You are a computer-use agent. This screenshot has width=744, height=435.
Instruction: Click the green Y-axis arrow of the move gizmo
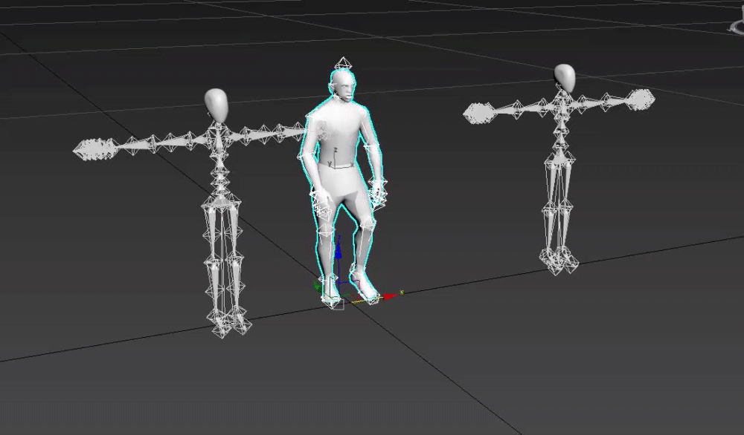point(318,286)
